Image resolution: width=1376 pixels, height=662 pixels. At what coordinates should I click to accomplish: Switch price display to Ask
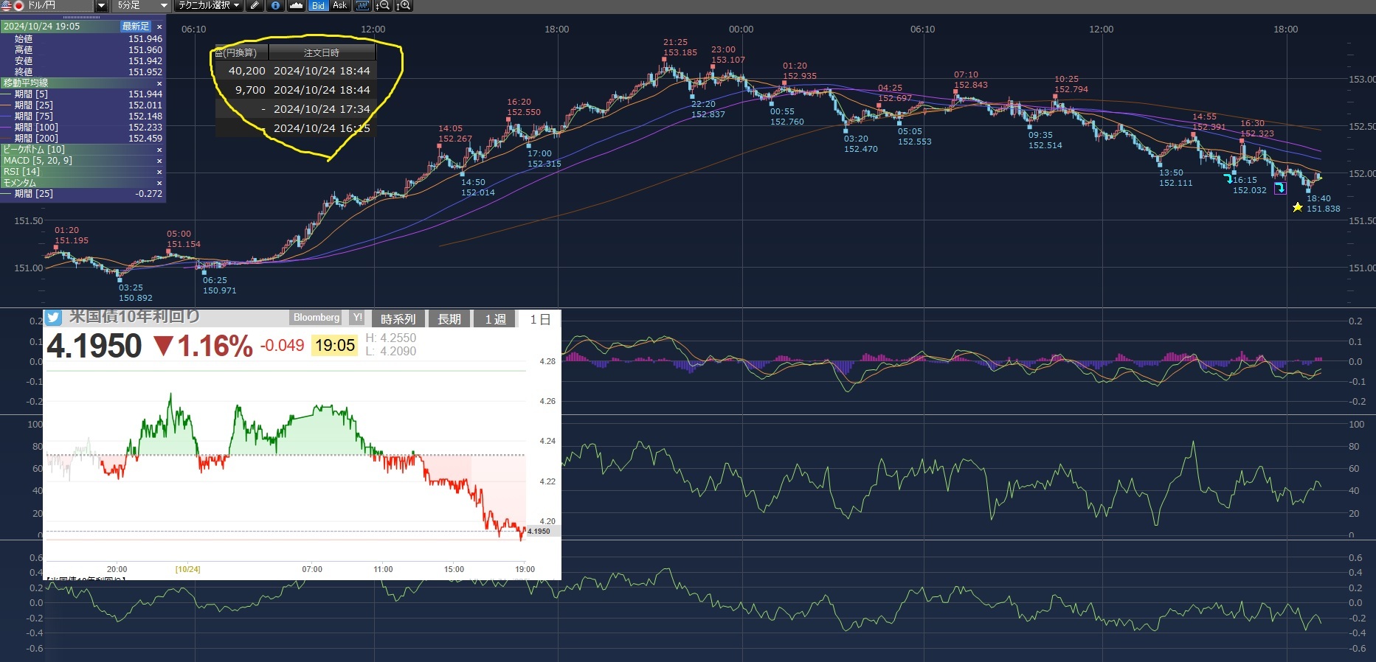click(339, 6)
